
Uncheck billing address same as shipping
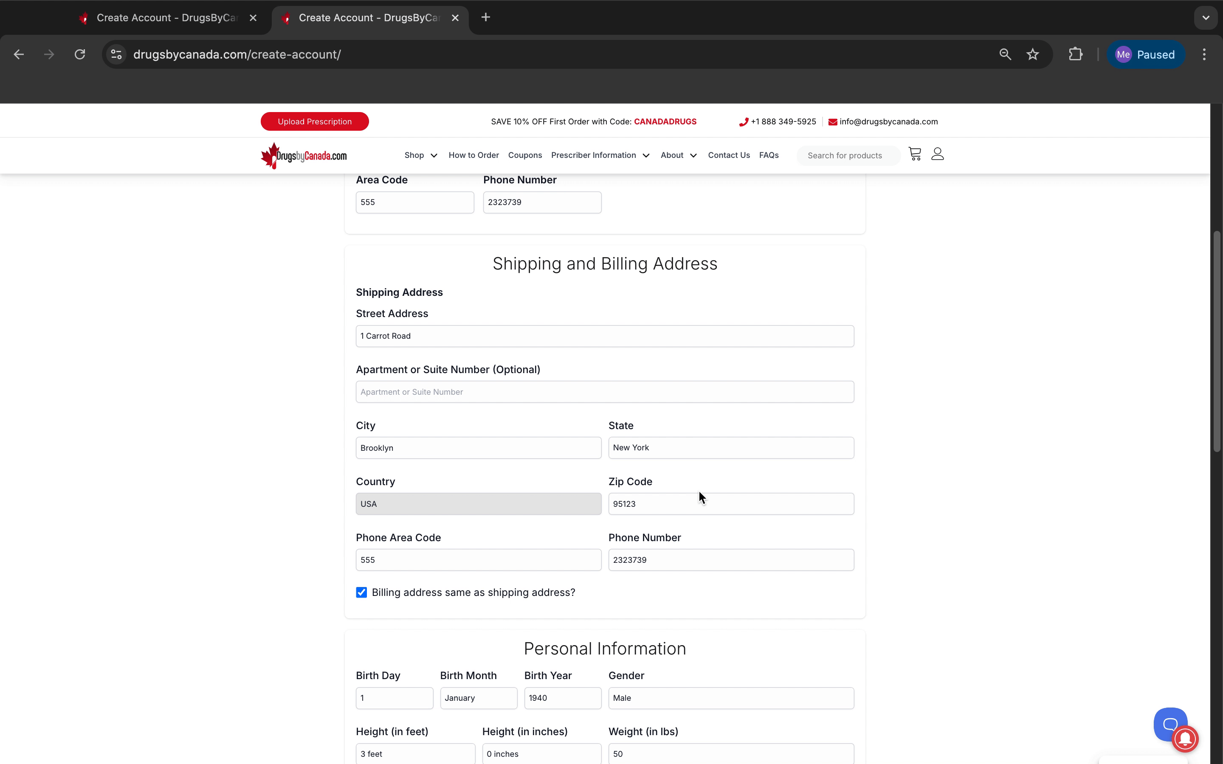click(x=361, y=592)
